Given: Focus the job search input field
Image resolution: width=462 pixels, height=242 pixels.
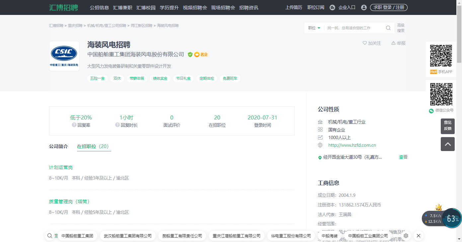Looking at the screenshot, I should 354,28.
